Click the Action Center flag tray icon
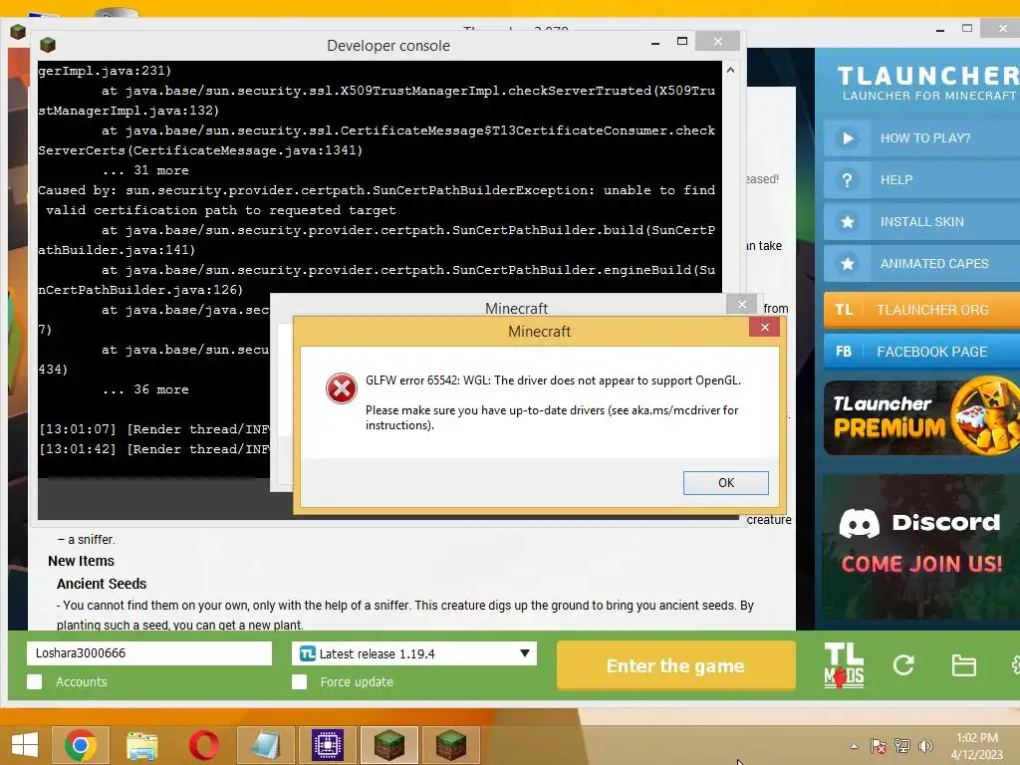Image resolution: width=1020 pixels, height=765 pixels. (879, 746)
